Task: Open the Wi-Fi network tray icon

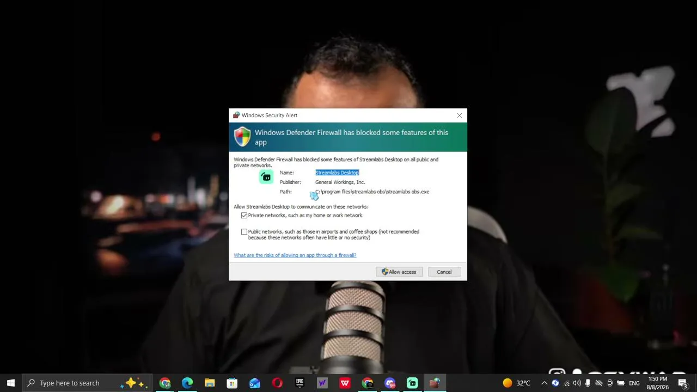Action: point(566,383)
